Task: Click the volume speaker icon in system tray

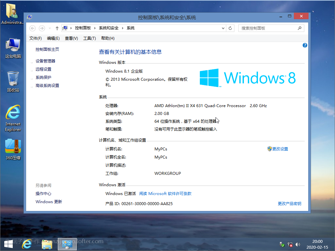Action: pyautogui.click(x=297, y=244)
